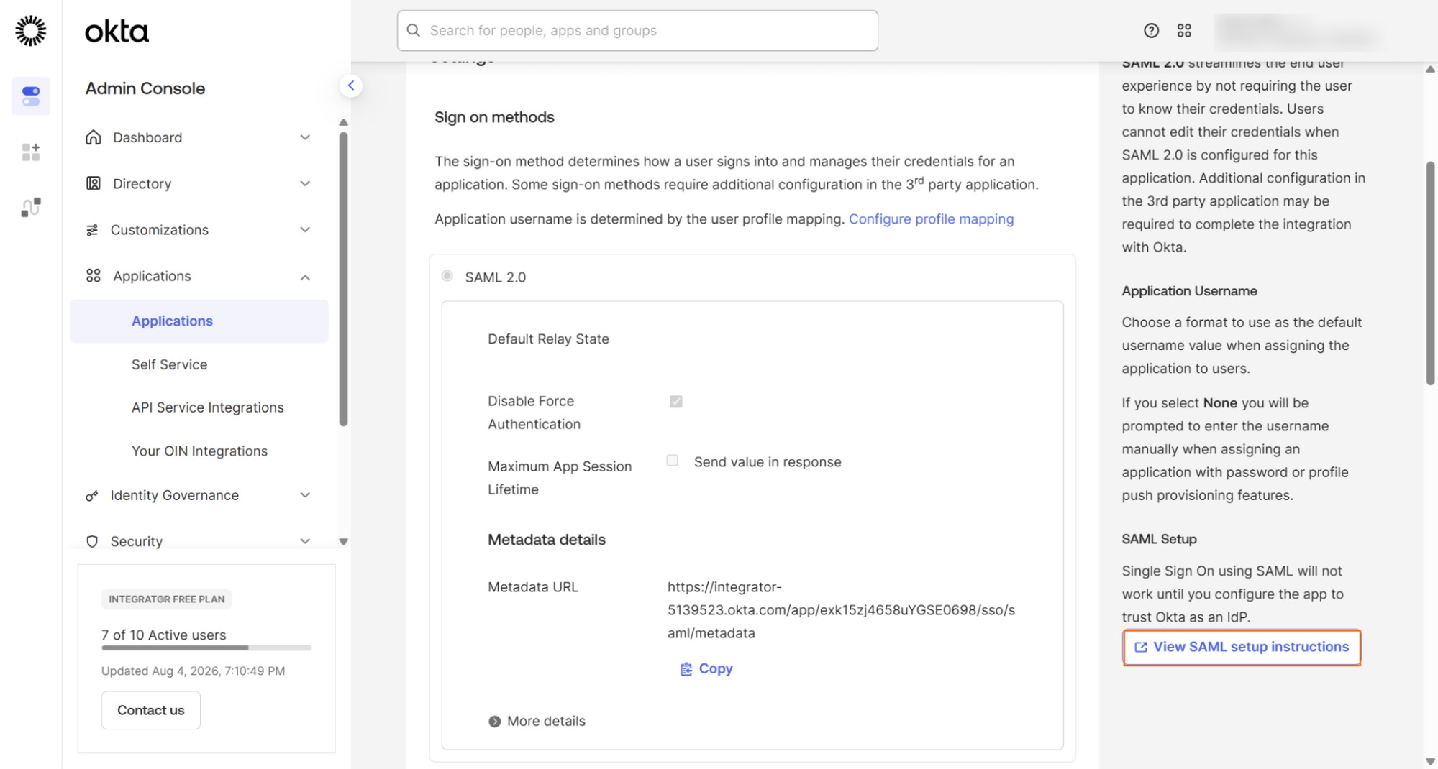Screen dimensions: 1438x769
Task: Check the Send value in response box
Action: coord(673,461)
